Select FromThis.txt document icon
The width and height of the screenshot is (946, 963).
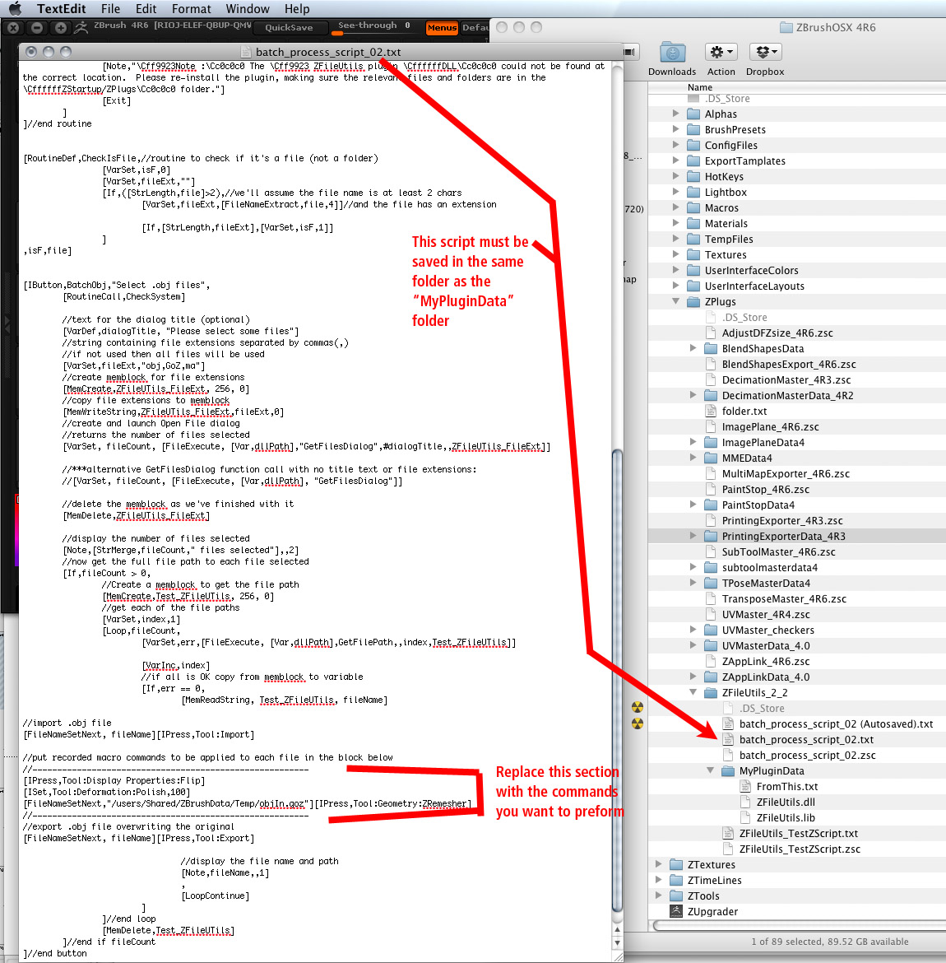pos(745,786)
